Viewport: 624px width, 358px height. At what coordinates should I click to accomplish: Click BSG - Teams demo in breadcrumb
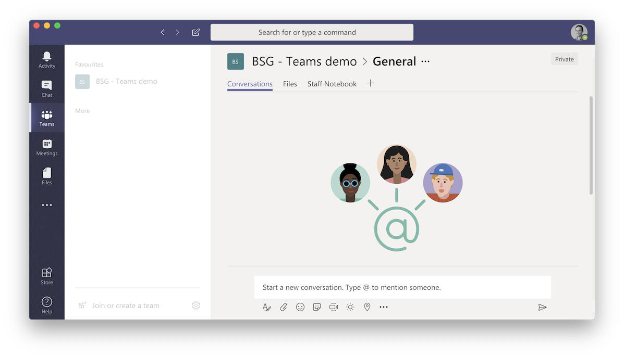click(x=304, y=61)
